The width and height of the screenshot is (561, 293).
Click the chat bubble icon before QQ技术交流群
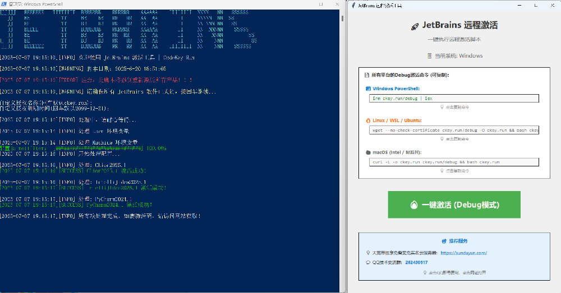tap(368, 262)
